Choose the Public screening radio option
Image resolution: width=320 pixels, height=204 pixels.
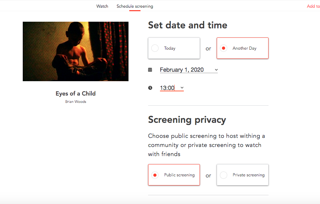[155, 175]
